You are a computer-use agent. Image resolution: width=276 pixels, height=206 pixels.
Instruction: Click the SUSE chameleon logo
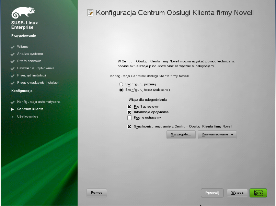point(23,13)
